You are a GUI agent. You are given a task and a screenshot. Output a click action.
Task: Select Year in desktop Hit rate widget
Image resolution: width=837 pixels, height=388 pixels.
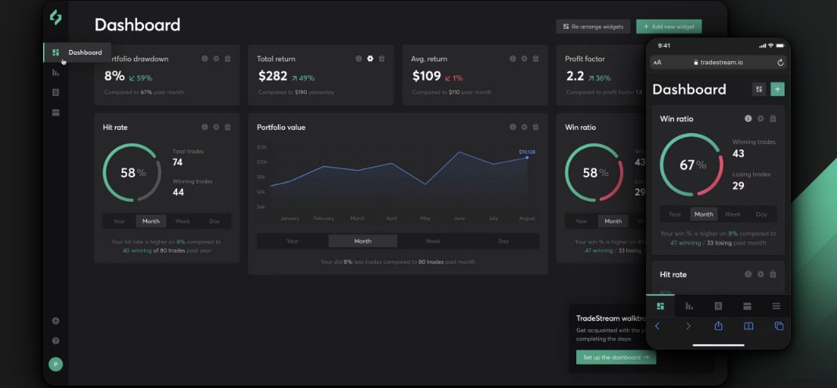point(119,221)
